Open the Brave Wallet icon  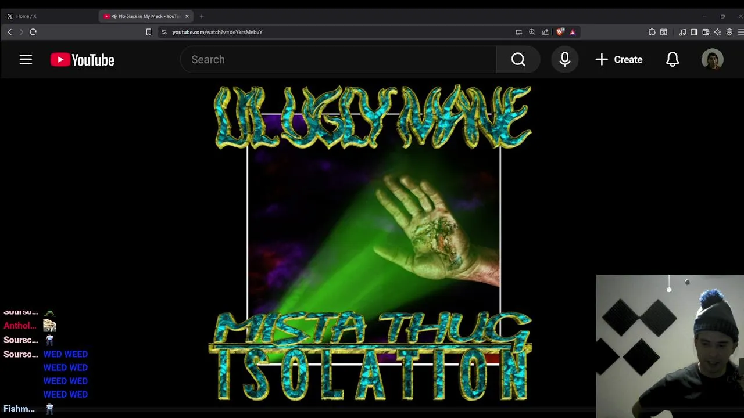(706, 32)
